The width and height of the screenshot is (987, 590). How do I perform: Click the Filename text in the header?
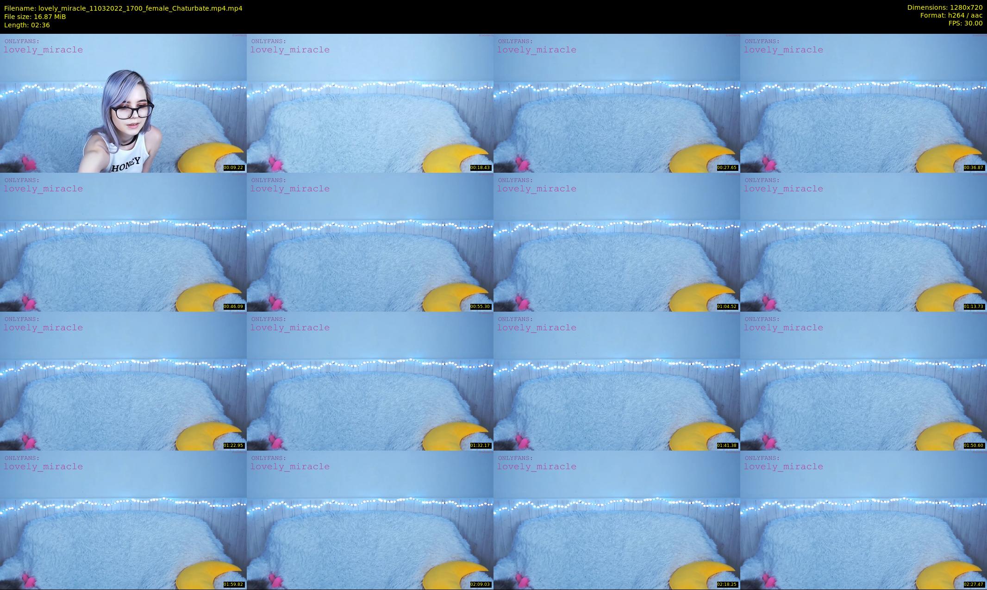pyautogui.click(x=123, y=8)
